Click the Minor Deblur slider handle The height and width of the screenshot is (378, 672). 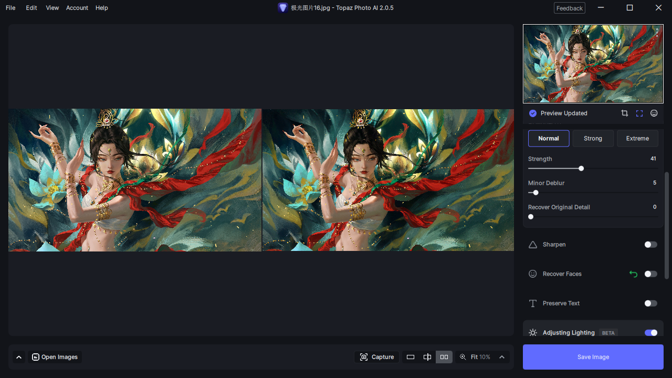click(535, 193)
